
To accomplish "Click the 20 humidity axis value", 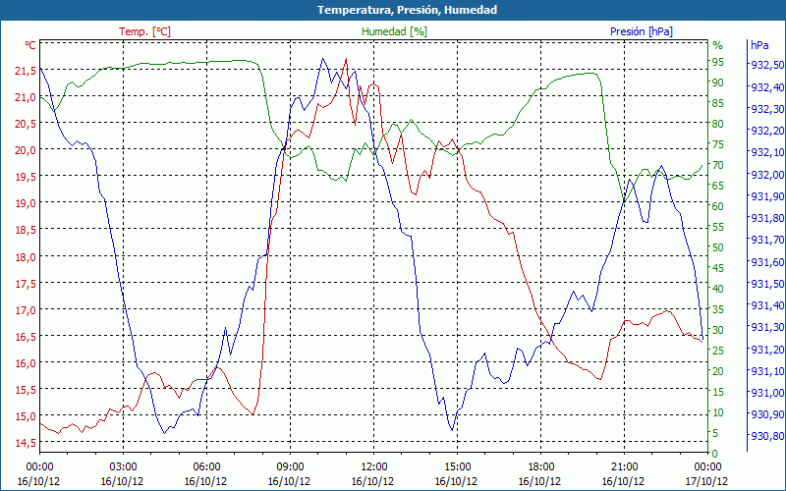I will pos(718,371).
